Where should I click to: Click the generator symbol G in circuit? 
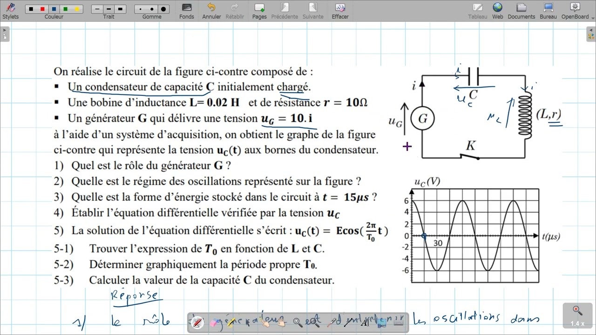click(x=423, y=119)
